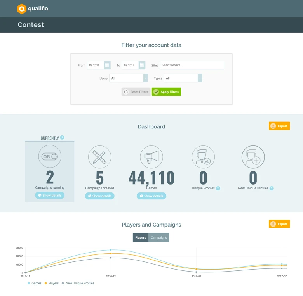Click the Campaigns running ON switch icon
The height and width of the screenshot is (296, 303).
pyautogui.click(x=50, y=157)
